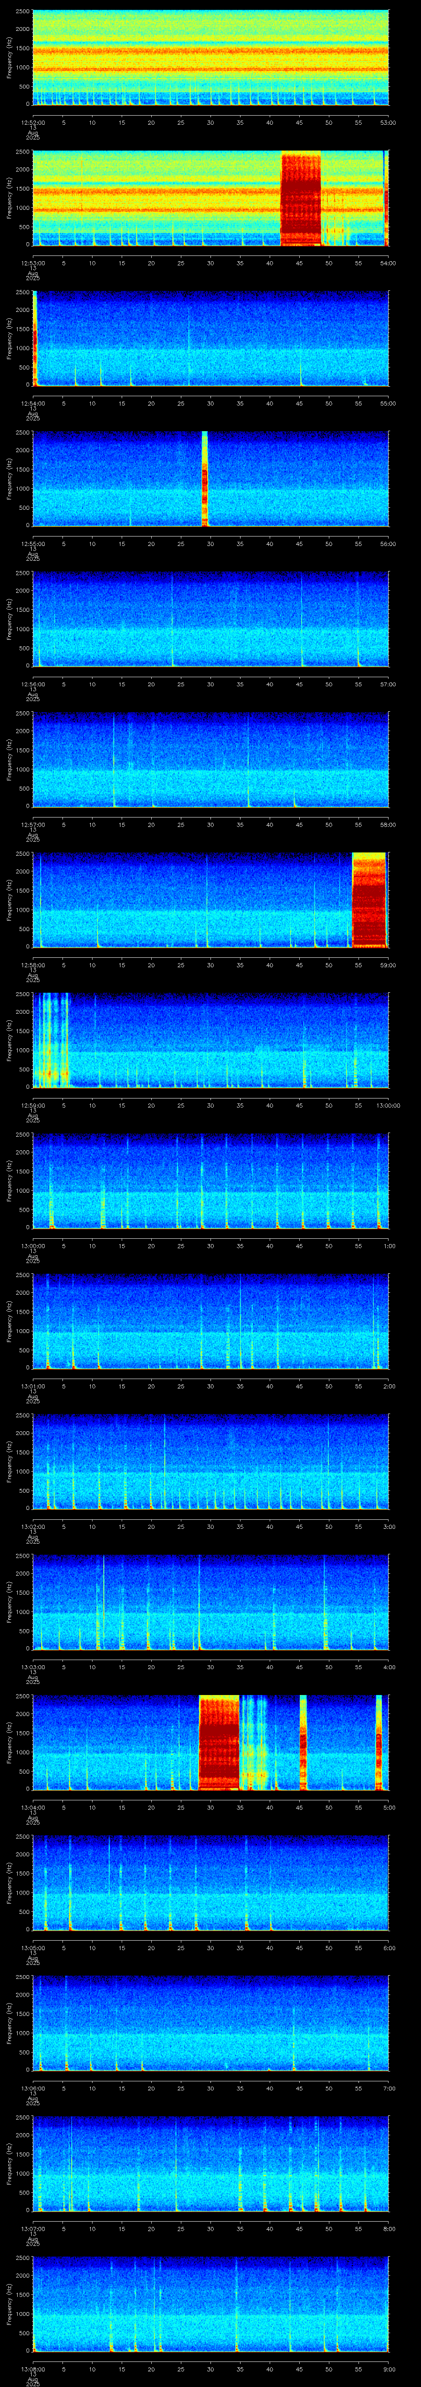Click the 13:01:00 start time label
Image resolution: width=421 pixels, height=2387 pixels.
[x=32, y=1386]
